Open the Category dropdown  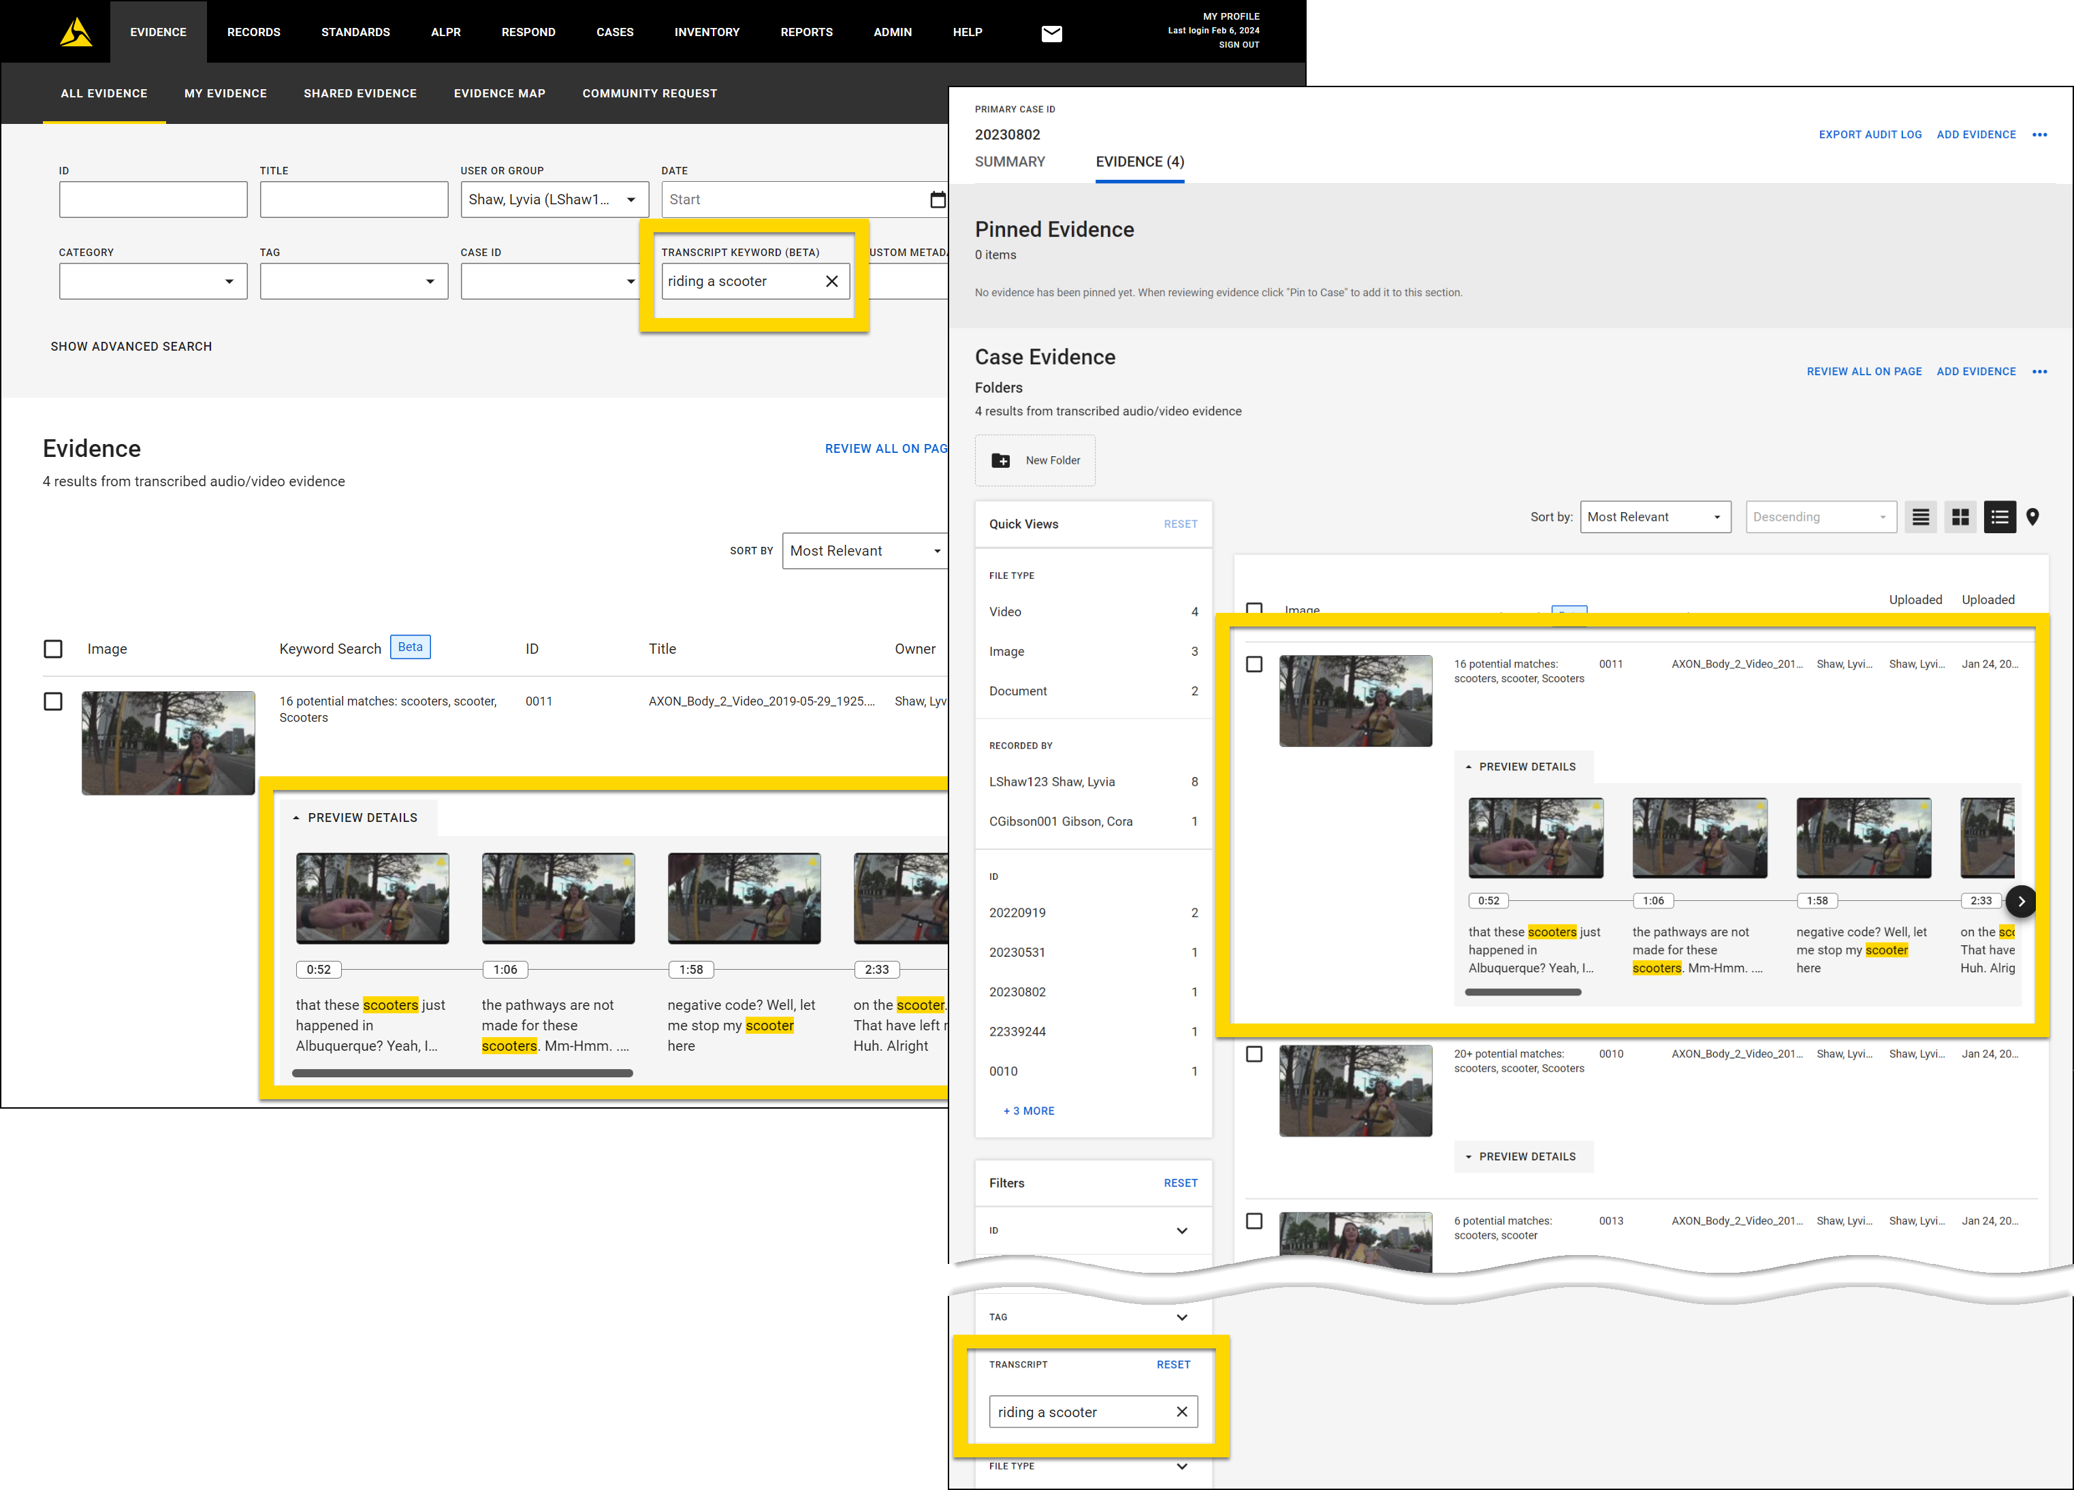pos(153,282)
